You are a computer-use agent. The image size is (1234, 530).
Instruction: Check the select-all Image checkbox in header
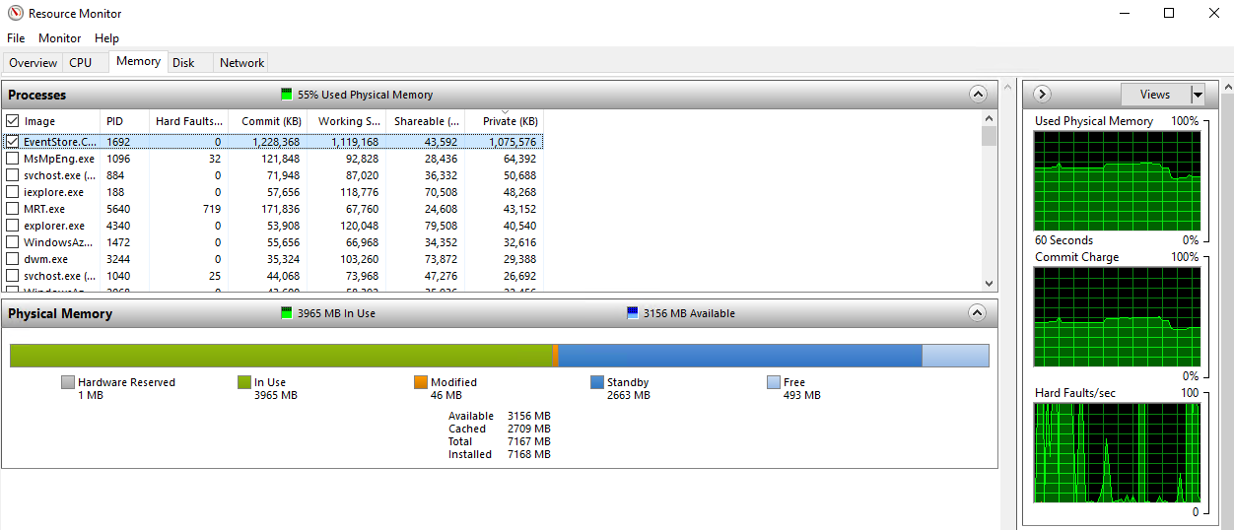(x=13, y=121)
